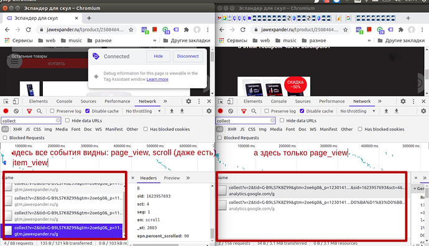Screen dimensions: 429x246
Task: Expand more DevTools tabs in right window
Action: [380, 101]
